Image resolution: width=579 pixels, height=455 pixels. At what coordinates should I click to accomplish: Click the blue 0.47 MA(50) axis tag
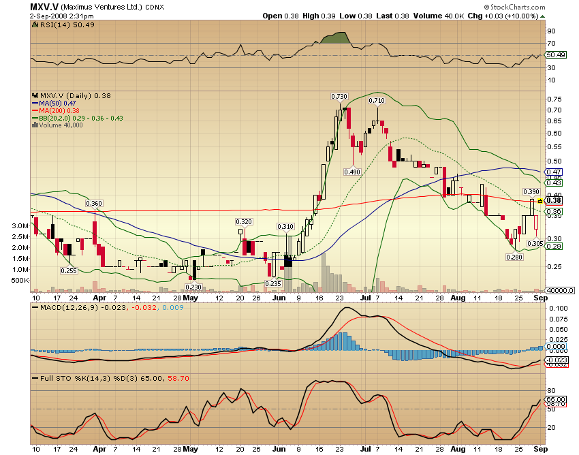pos(554,172)
